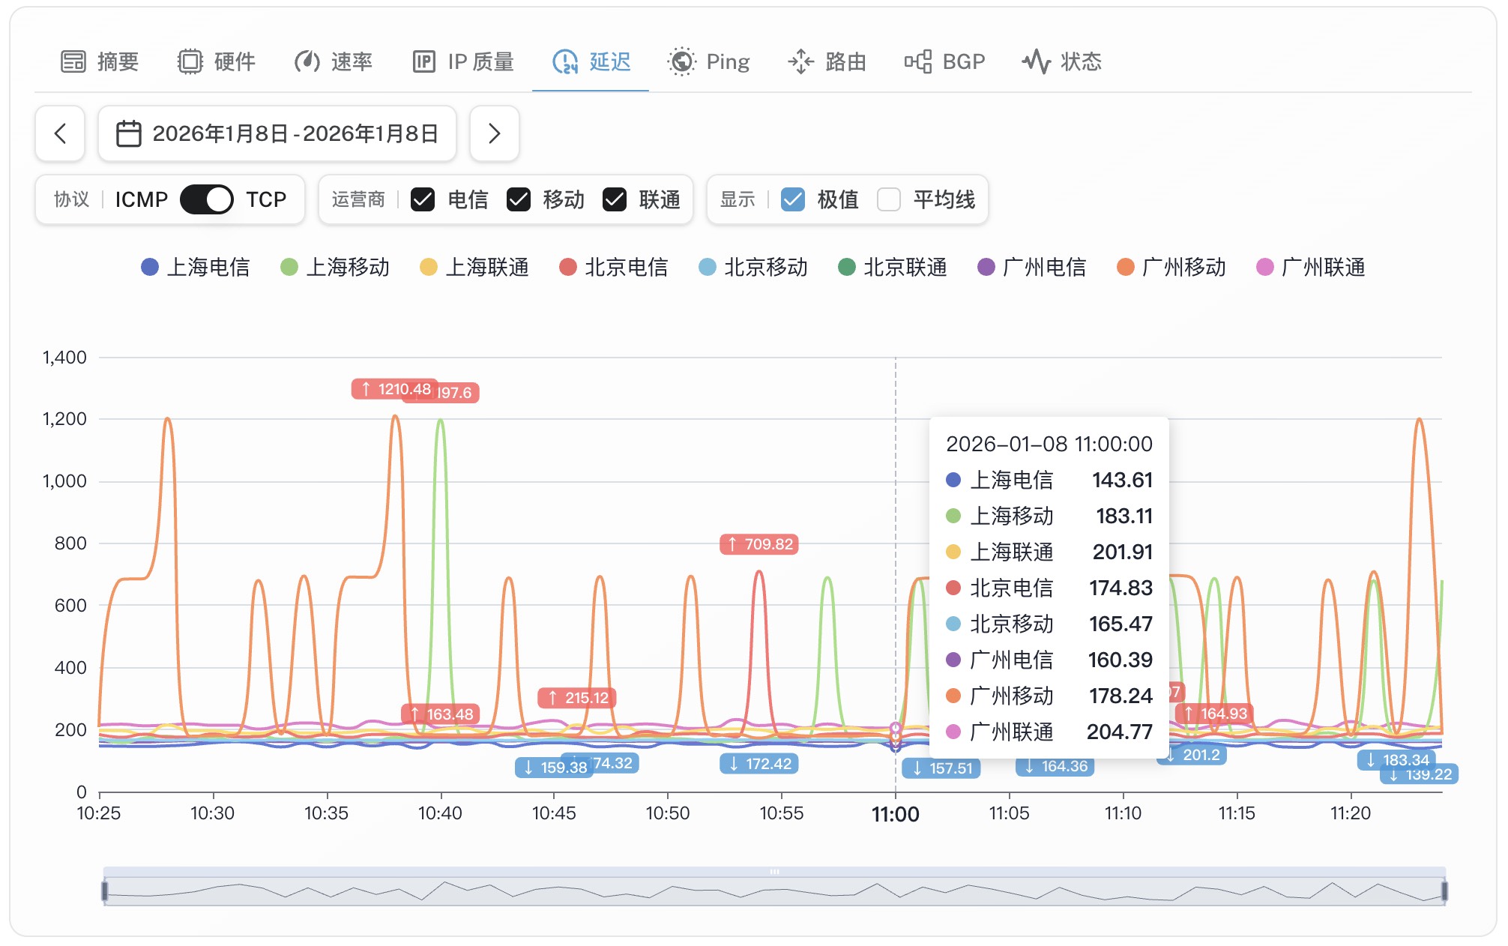Viewport: 1508px width, 946px height.
Task: Click the right arrow for the next date
Action: (x=494, y=134)
